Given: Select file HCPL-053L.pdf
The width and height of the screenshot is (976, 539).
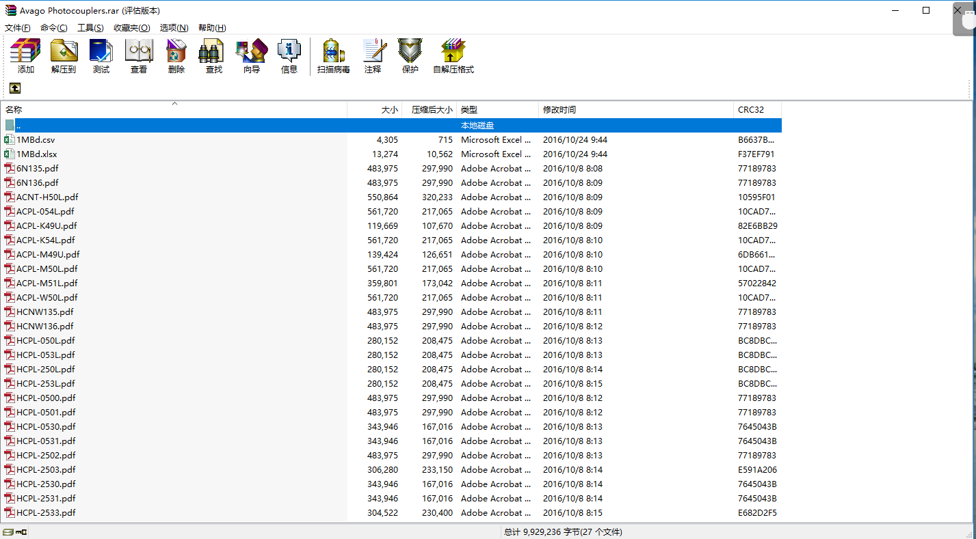Looking at the screenshot, I should pyautogui.click(x=46, y=355).
